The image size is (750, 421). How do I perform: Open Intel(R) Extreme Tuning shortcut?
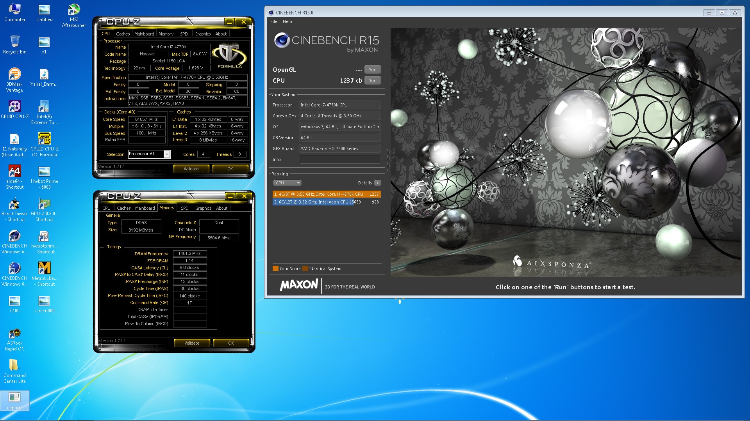click(x=44, y=112)
